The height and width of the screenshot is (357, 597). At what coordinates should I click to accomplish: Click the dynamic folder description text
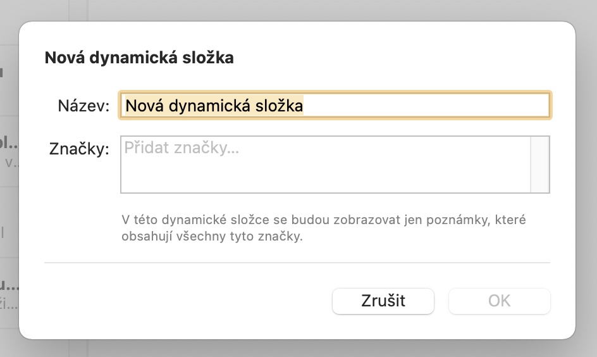pos(324,228)
